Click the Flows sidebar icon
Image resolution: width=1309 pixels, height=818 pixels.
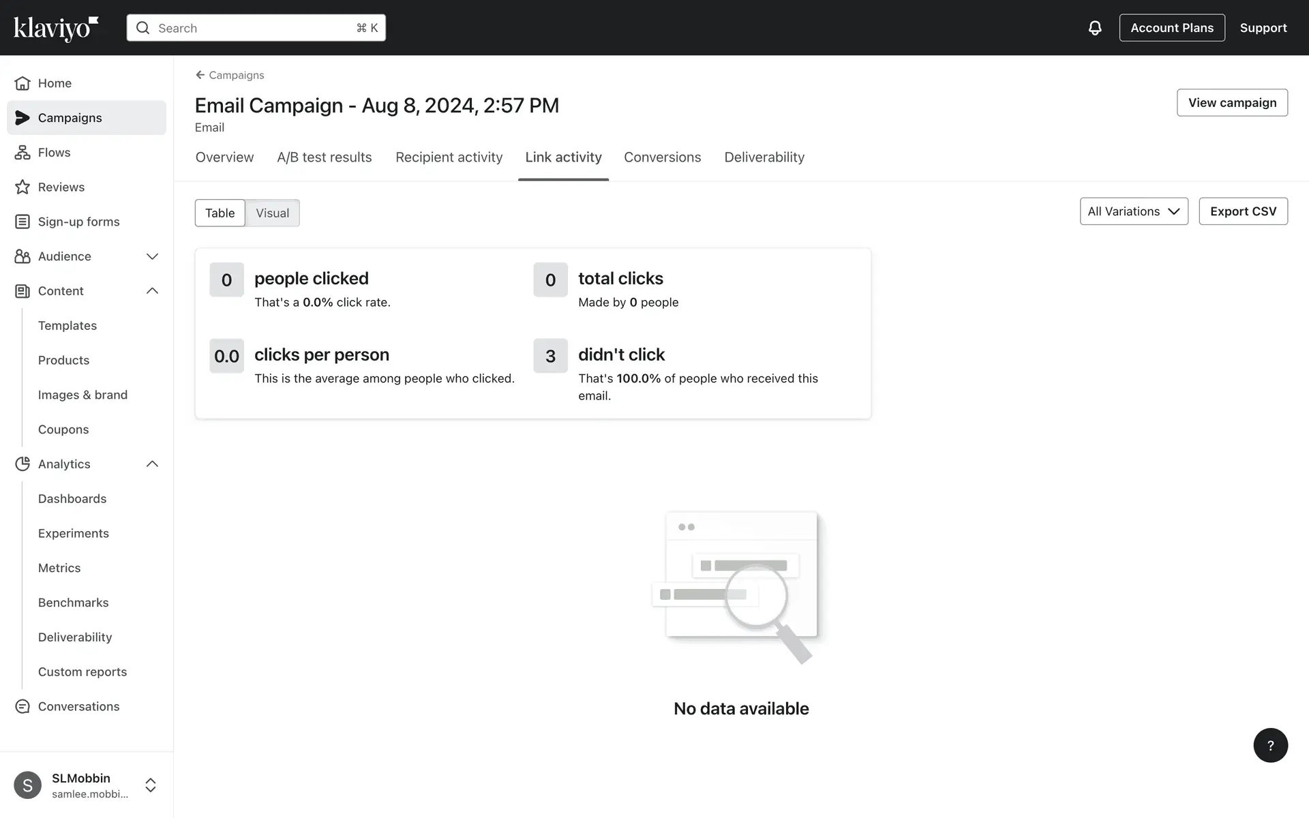22,153
